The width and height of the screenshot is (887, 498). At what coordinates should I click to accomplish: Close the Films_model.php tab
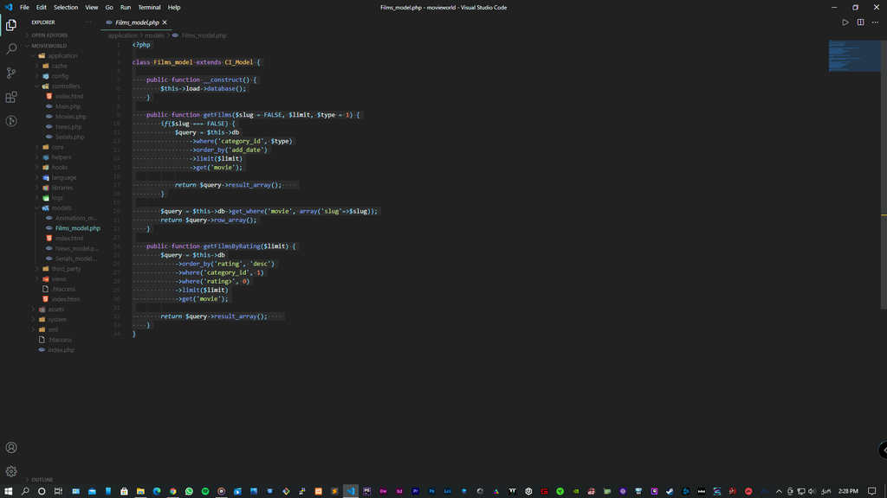coord(165,22)
